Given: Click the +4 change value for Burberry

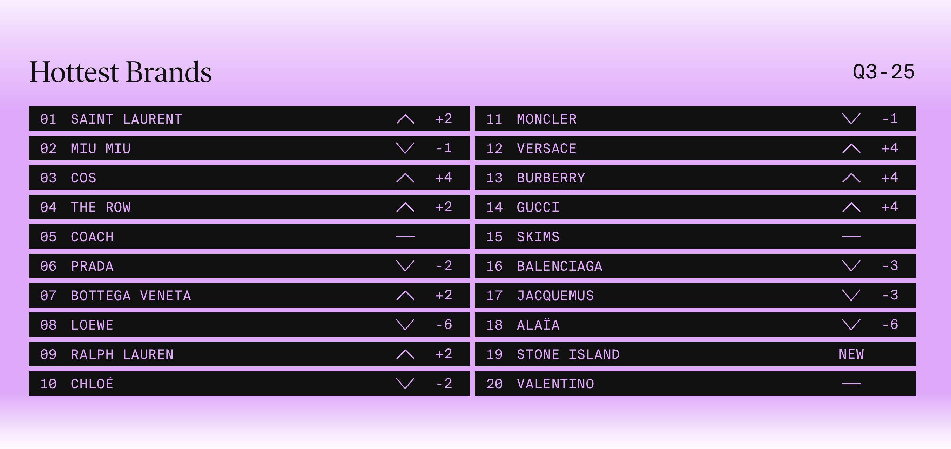Looking at the screenshot, I should click(x=889, y=178).
